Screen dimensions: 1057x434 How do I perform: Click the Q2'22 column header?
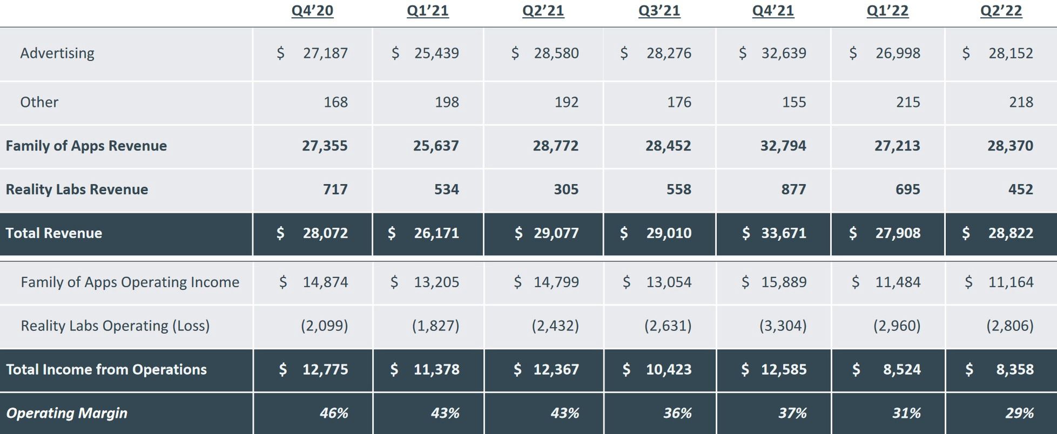pyautogui.click(x=1001, y=11)
